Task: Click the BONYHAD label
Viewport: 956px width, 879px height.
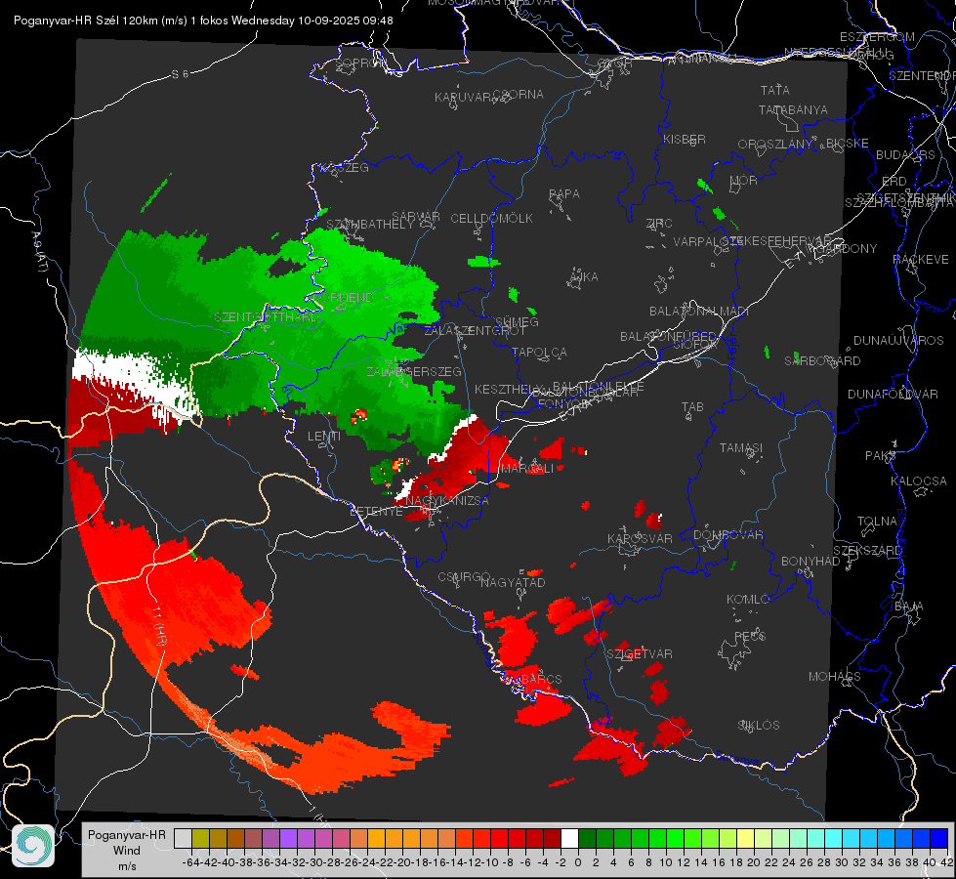Action: (x=811, y=562)
